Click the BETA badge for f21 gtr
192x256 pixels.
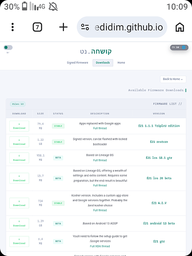[58, 241]
